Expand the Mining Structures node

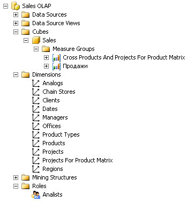pos(16,177)
